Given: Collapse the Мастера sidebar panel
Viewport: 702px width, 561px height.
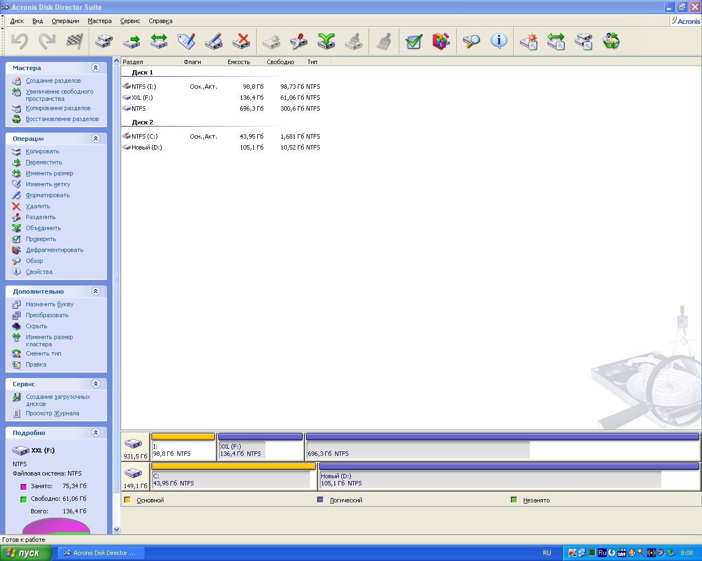Looking at the screenshot, I should pos(96,68).
